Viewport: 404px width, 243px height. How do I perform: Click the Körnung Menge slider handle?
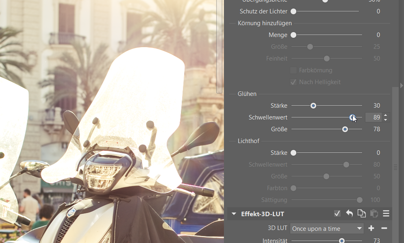[293, 35]
